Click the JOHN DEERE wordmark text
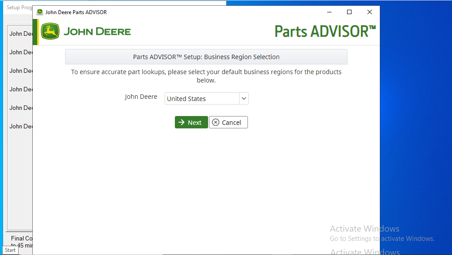 [x=97, y=32]
